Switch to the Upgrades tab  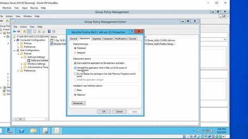[96, 39]
